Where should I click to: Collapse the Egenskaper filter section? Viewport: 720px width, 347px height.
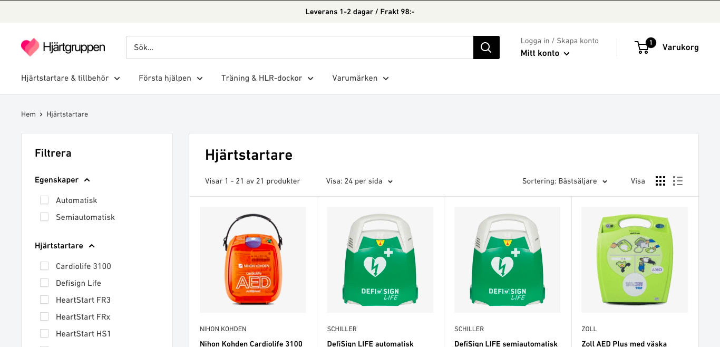coord(62,180)
